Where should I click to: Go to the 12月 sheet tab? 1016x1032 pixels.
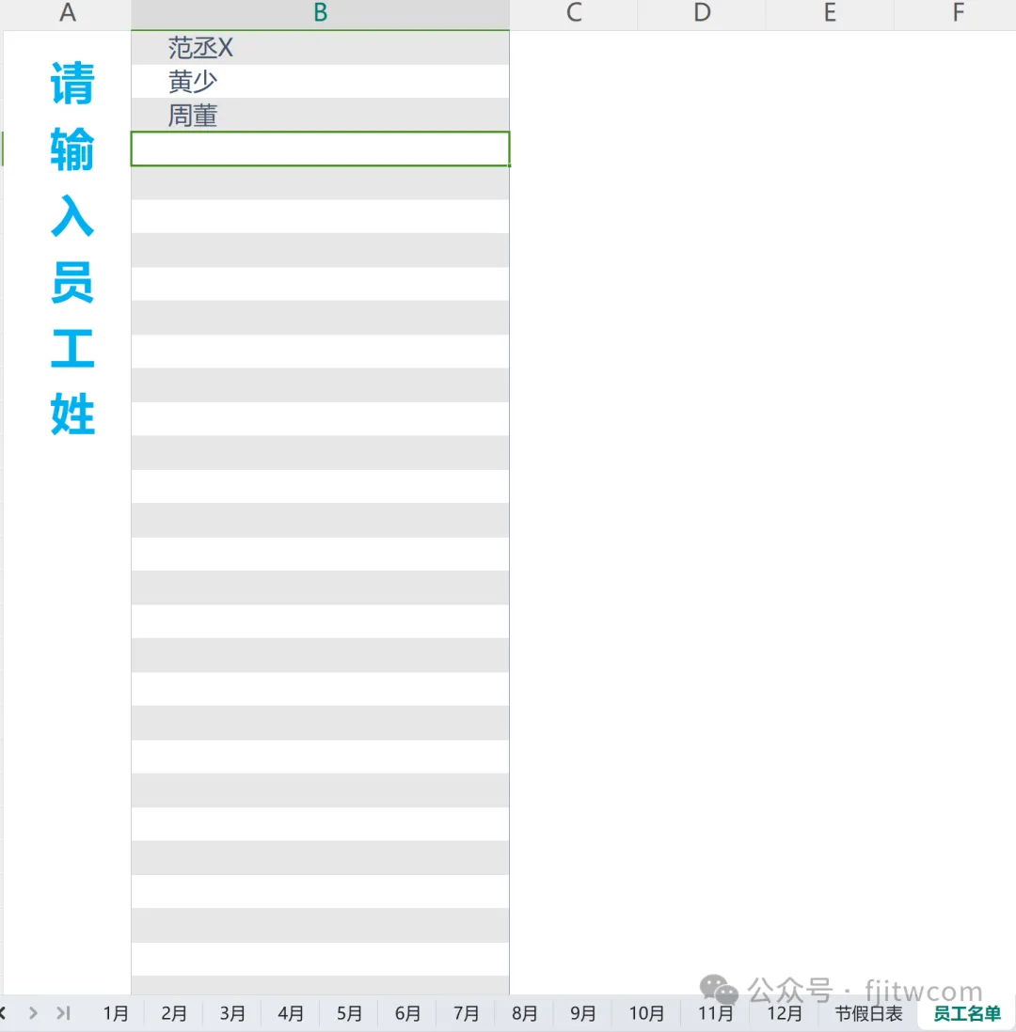(x=785, y=1013)
